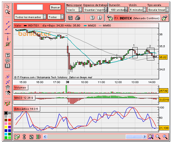Click the zoom-fit magnifier with arrows

tap(151, 137)
